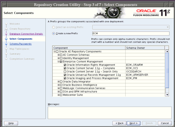Click the scroll down arrow of component list
Viewport: 175px width, 127px height.
point(167,95)
